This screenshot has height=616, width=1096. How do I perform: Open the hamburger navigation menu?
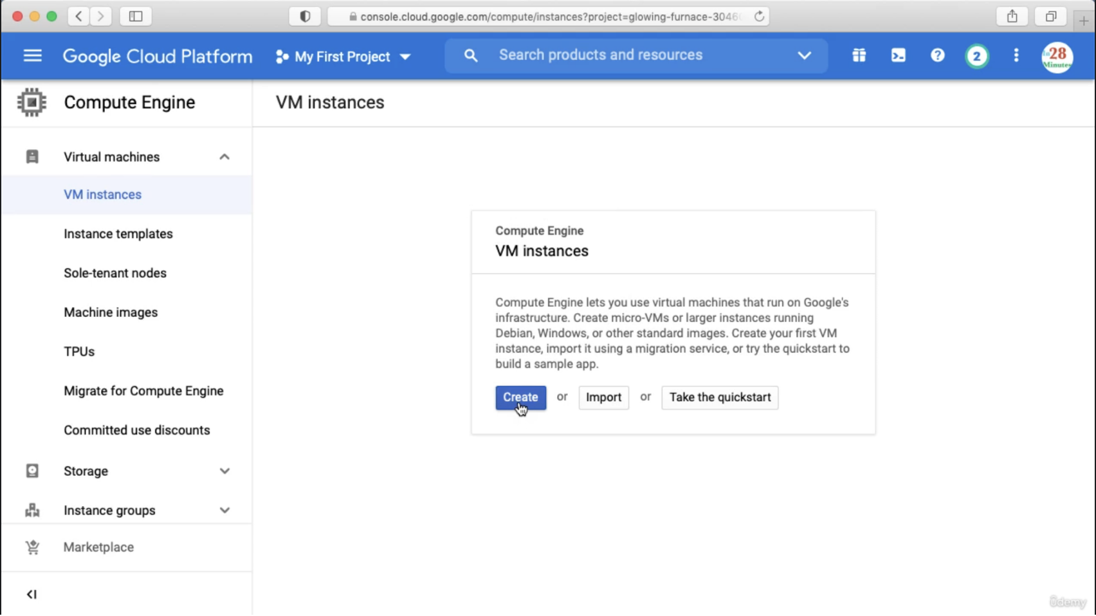(32, 56)
